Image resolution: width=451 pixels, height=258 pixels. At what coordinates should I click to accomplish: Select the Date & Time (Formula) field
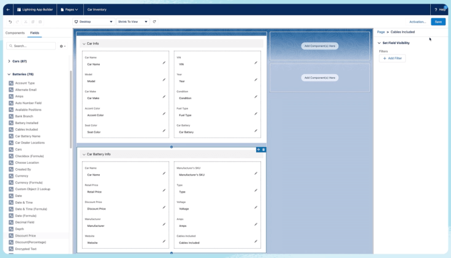pos(31,209)
